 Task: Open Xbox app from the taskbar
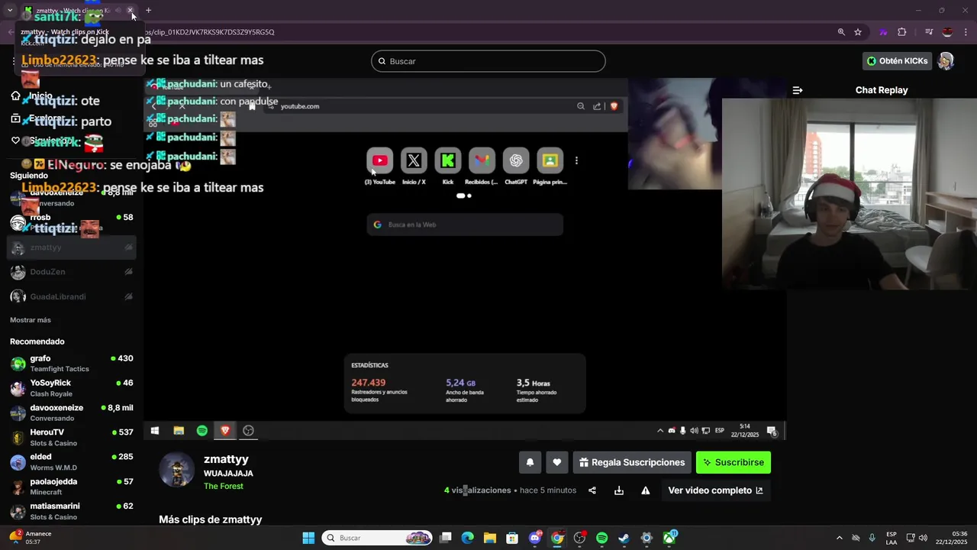tap(669, 538)
